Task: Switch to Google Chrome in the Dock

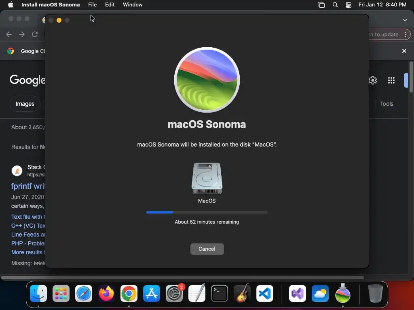Action: click(129, 293)
